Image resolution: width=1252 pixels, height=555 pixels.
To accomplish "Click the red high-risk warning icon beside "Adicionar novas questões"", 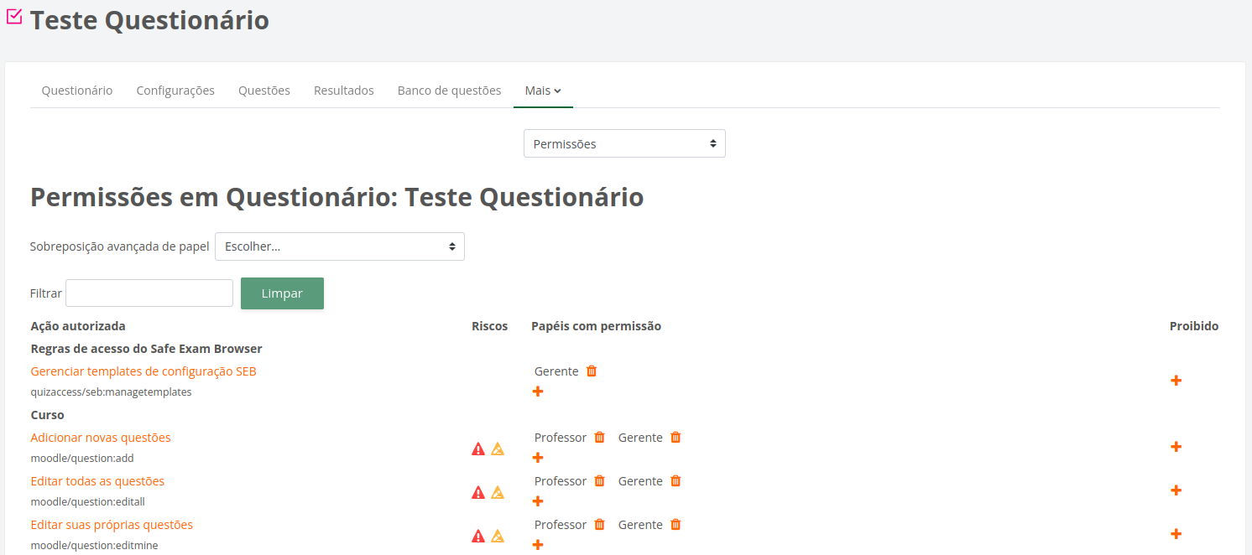I will (477, 449).
